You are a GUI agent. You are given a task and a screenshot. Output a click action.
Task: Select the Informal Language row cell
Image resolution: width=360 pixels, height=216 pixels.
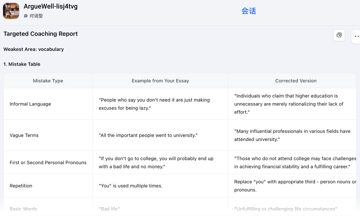[30, 104]
